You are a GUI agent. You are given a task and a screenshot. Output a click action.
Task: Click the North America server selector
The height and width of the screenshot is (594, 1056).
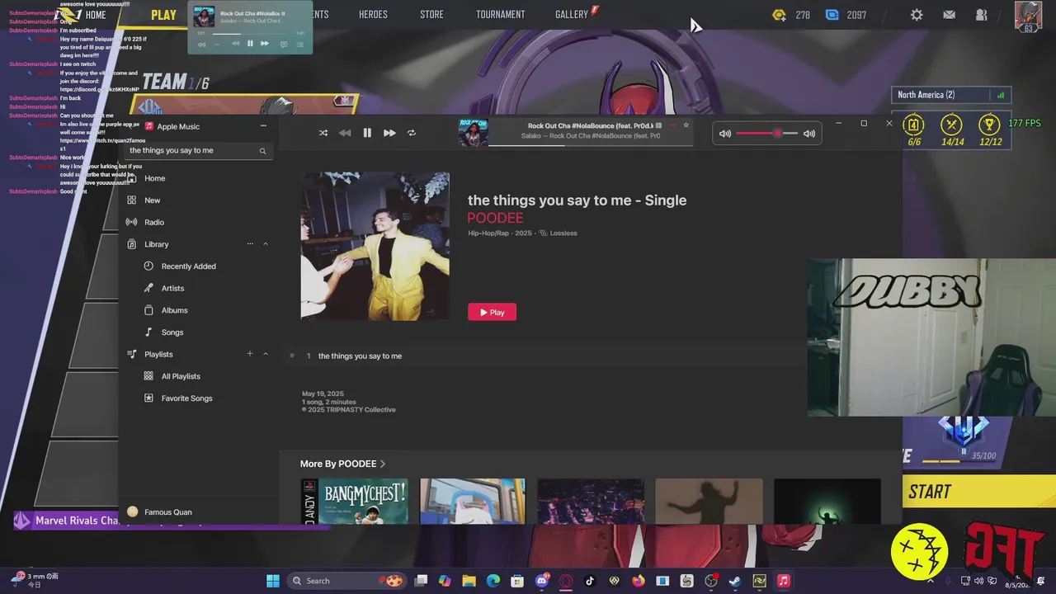tap(953, 95)
